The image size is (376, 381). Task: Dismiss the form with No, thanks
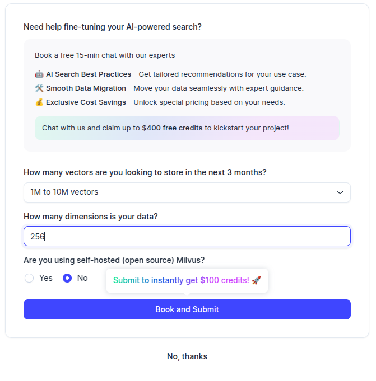coord(187,356)
